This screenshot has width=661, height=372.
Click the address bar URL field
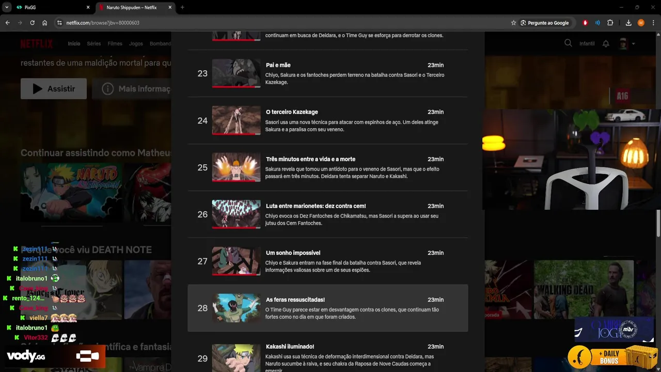284,23
